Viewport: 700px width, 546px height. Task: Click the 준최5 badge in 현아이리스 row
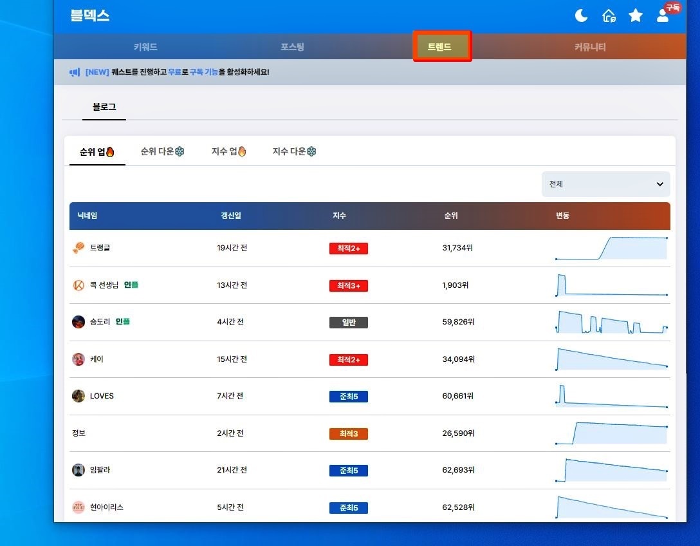(349, 508)
